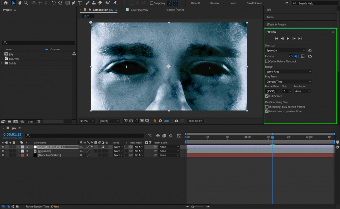Open the Transparency Grid toggle in Composition panel

[x=131, y=121]
